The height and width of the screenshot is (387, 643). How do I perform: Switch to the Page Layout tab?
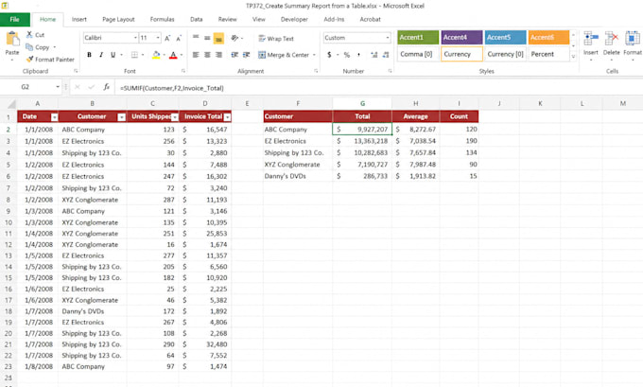pyautogui.click(x=118, y=19)
